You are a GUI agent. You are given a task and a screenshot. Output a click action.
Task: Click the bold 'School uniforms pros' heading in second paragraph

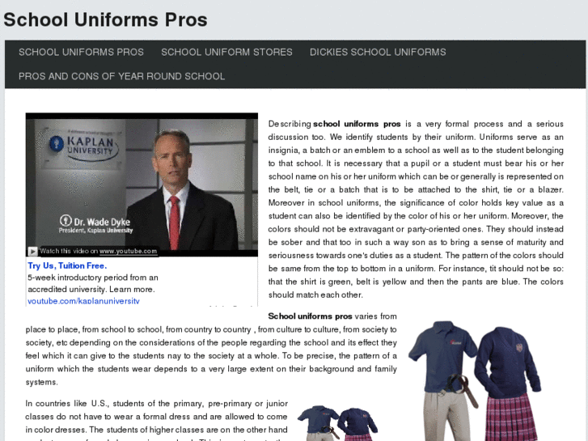pos(310,316)
